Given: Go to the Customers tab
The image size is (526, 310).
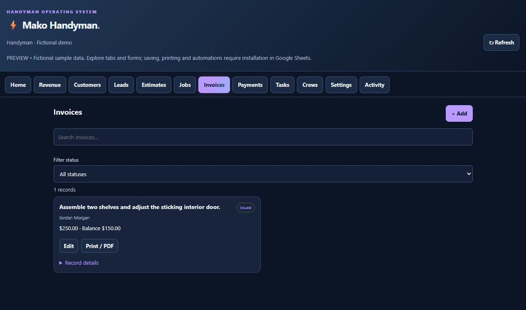Looking at the screenshot, I should (x=87, y=85).
